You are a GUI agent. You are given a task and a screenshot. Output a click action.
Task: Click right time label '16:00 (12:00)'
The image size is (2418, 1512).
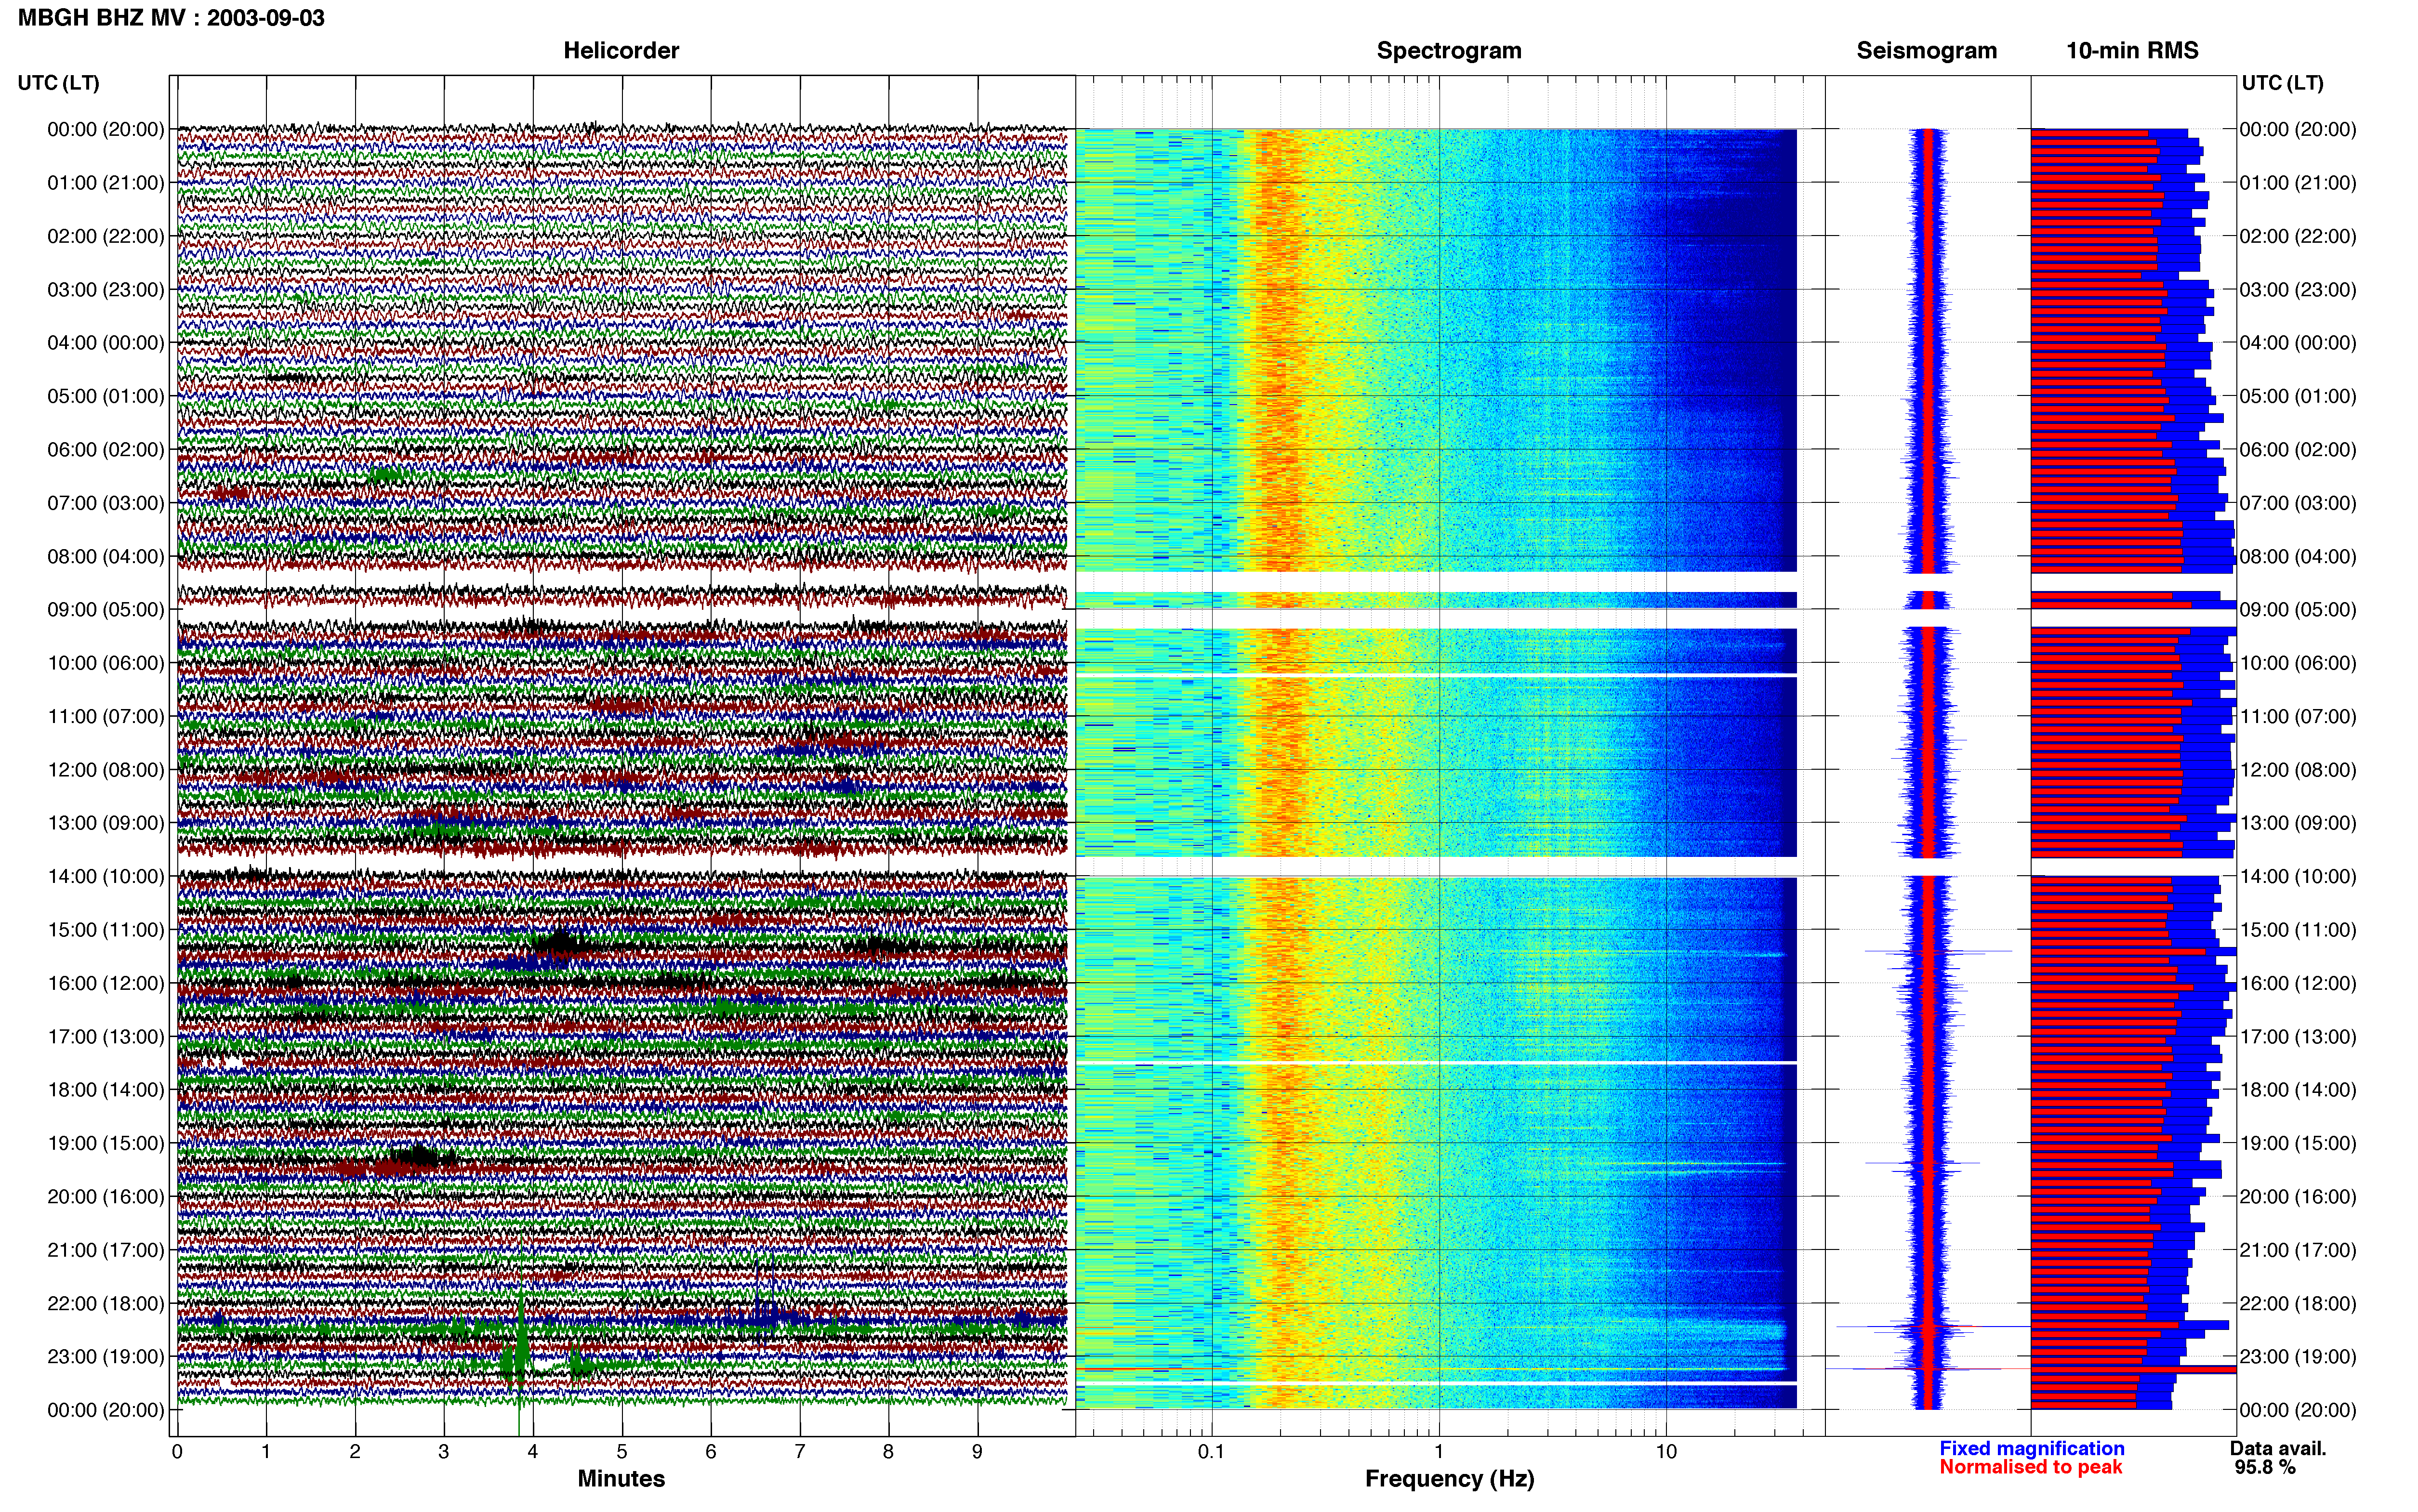pyautogui.click(x=2298, y=983)
